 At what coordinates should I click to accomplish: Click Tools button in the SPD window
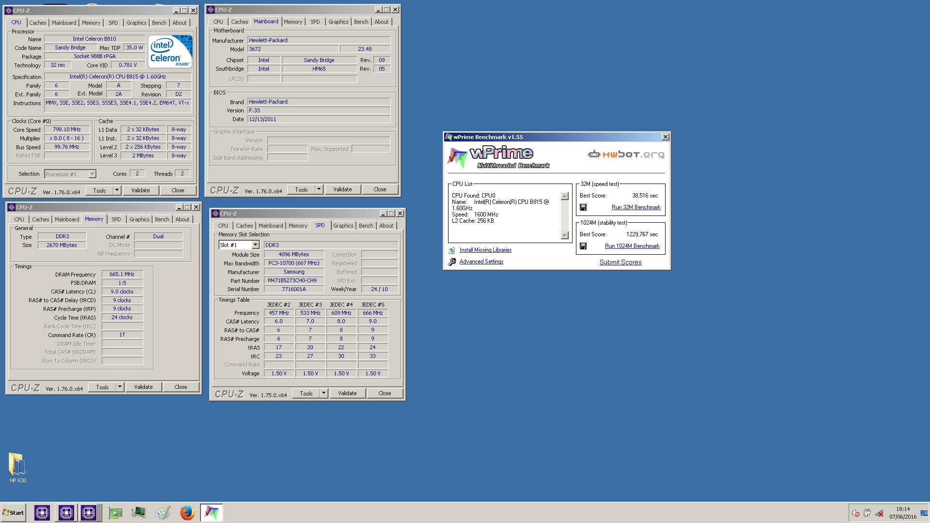306,393
